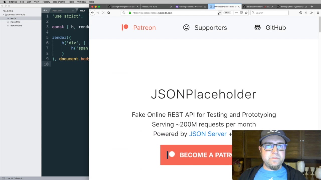Bookmark this page with the star icon

coord(246,13)
